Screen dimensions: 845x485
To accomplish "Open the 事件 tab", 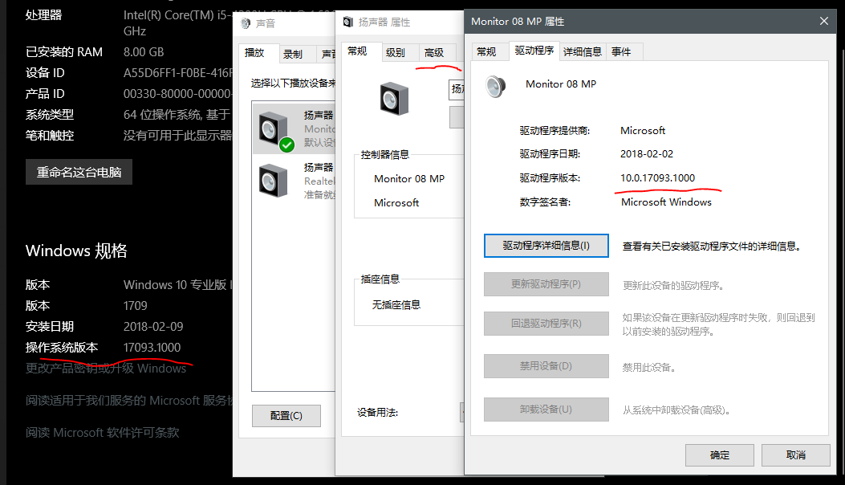I will point(621,52).
